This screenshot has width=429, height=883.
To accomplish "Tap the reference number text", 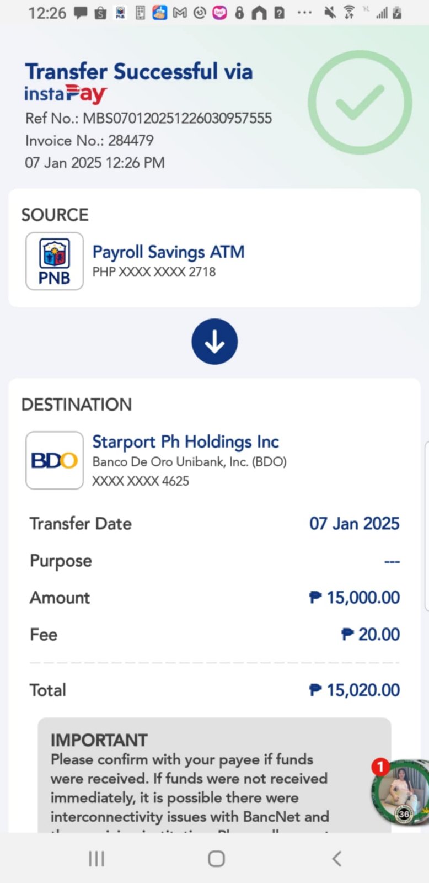I will tap(148, 118).
